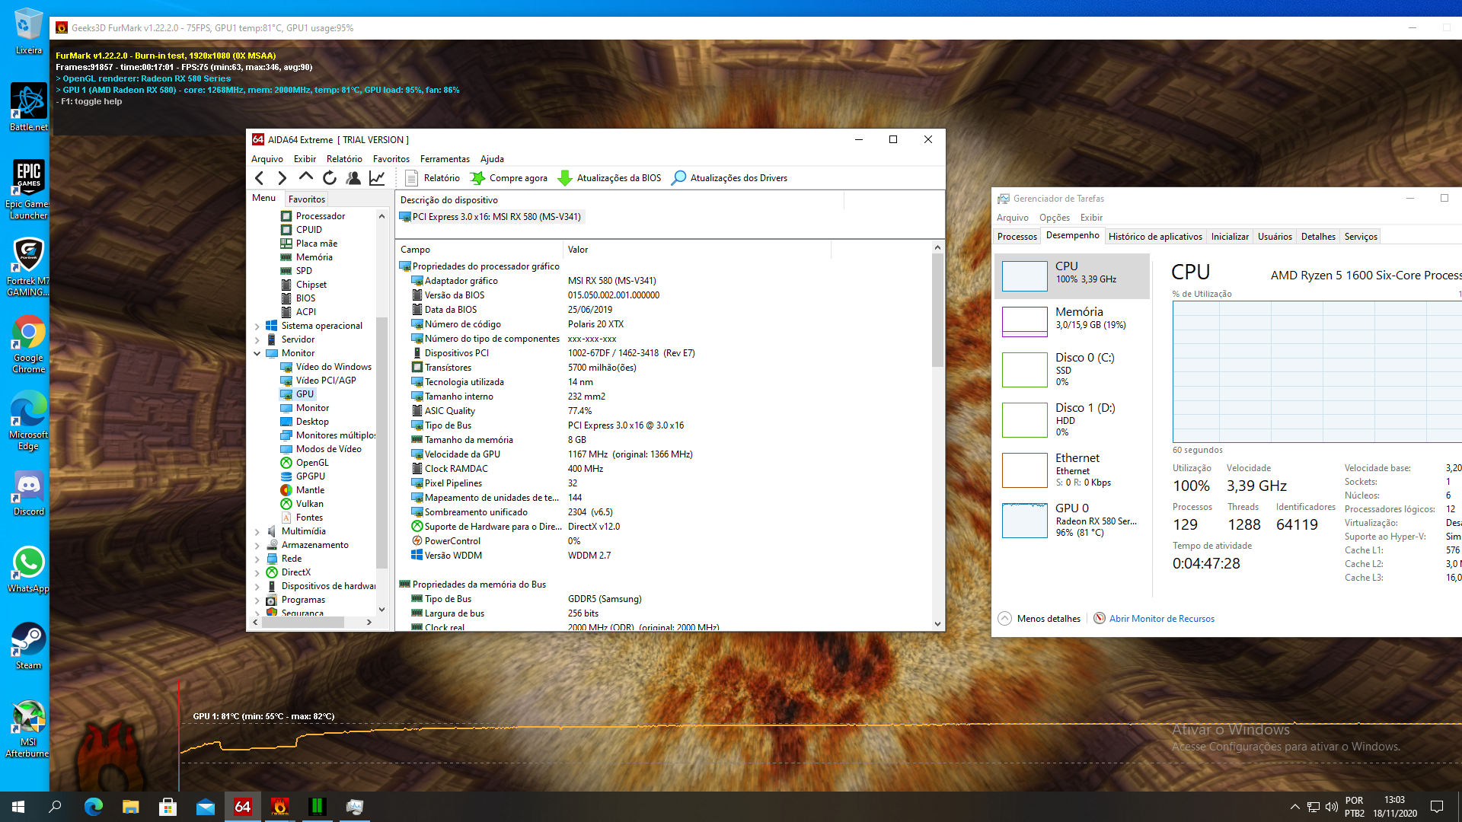The width and height of the screenshot is (1462, 822).
Task: Select Memória graph in Task Manager sidebar
Action: pos(1071,321)
